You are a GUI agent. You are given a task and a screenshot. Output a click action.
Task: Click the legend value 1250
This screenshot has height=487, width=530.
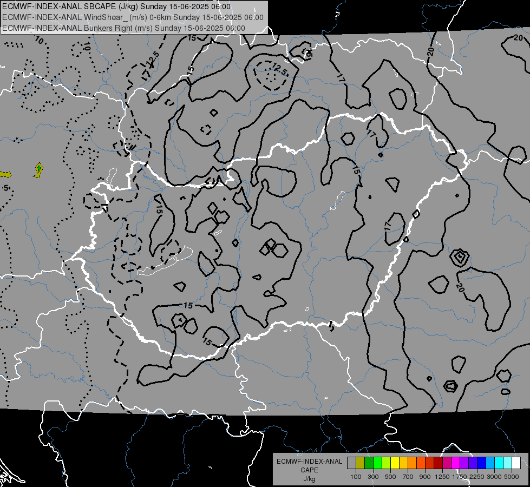pos(442,477)
